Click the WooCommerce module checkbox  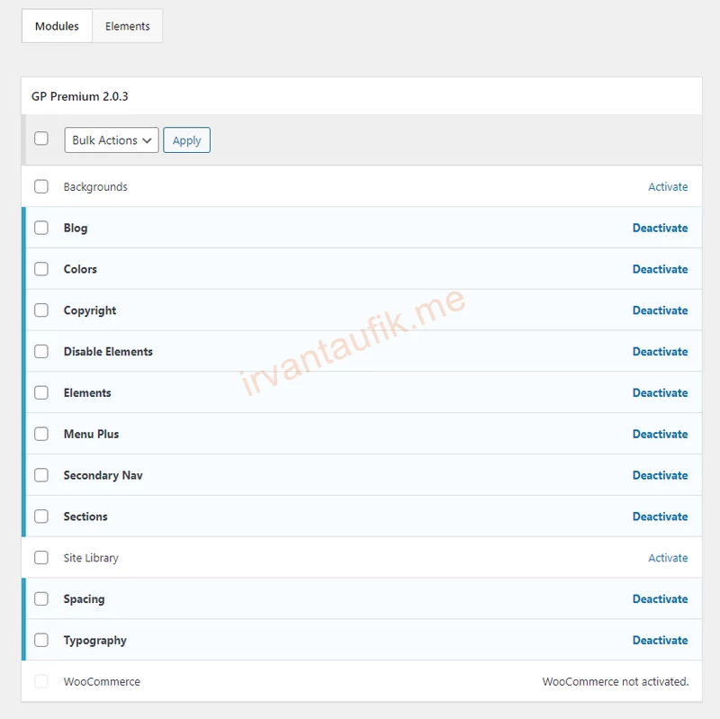41,681
